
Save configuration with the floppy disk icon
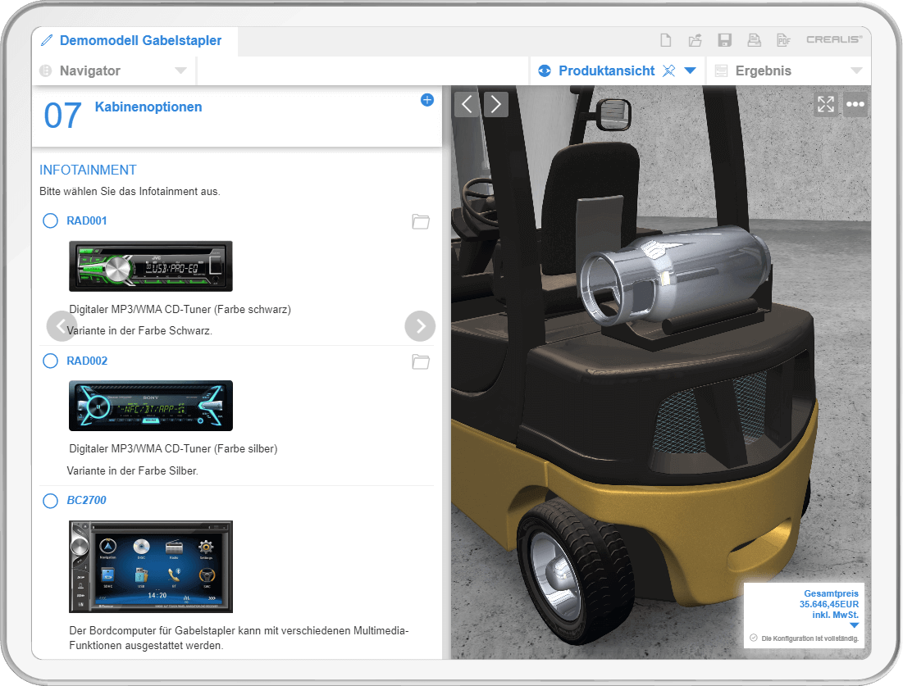[724, 40]
